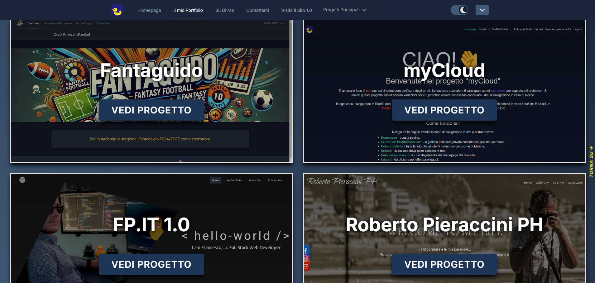Click francescopieraccini.it in myCloud preview navbar
This screenshot has width=595, height=283.
pyautogui.click(x=558, y=29)
